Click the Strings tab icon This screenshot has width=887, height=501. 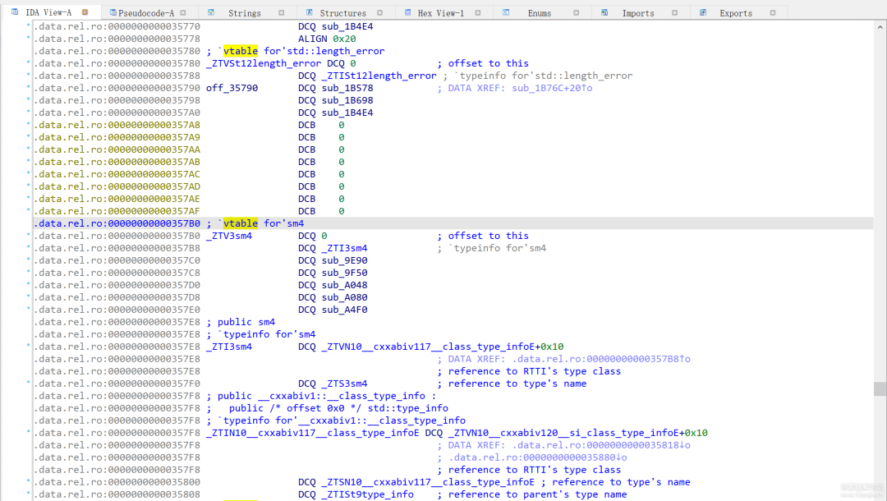211,12
